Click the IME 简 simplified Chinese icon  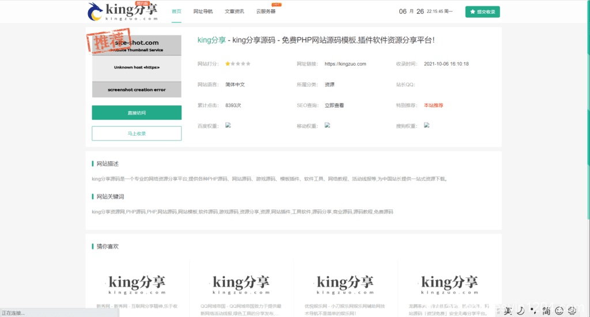[546, 311]
